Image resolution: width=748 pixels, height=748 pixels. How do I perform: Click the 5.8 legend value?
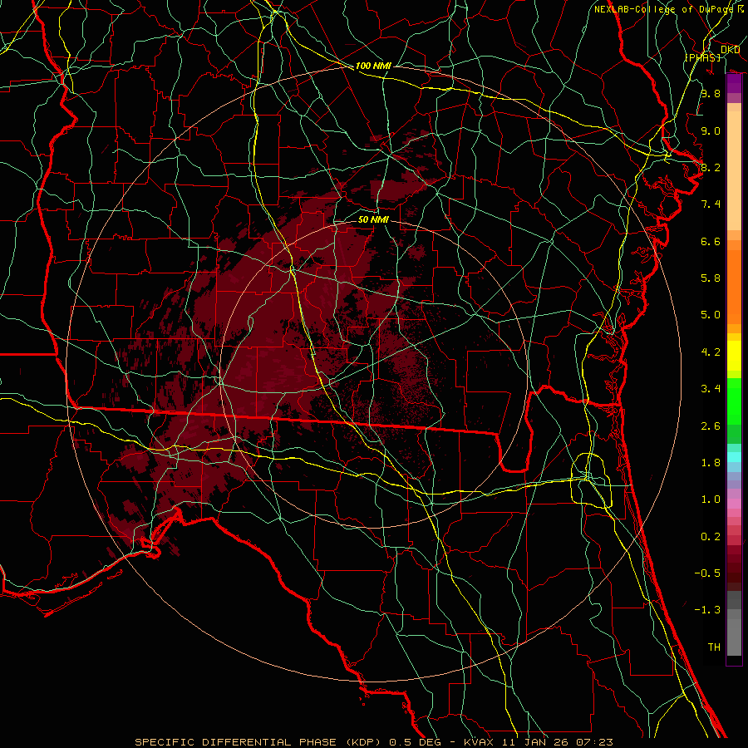(x=711, y=278)
